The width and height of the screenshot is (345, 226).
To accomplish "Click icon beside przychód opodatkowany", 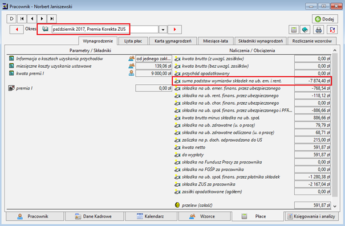I will [177, 73].
